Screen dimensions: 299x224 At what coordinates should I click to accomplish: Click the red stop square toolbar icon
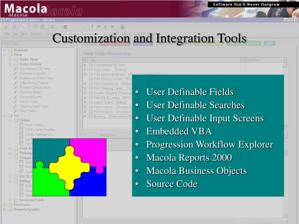[x=65, y=27]
